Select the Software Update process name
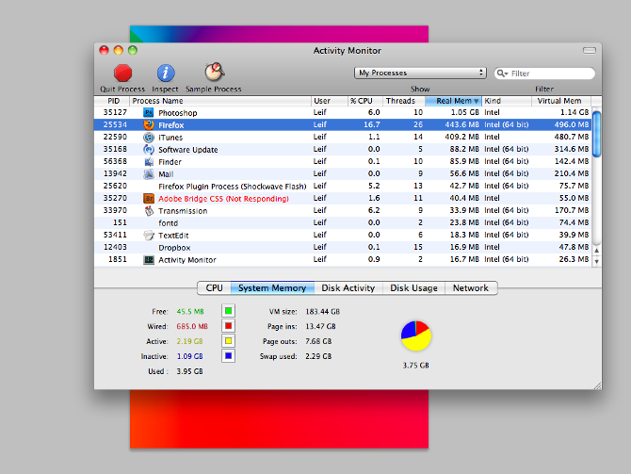 (188, 150)
